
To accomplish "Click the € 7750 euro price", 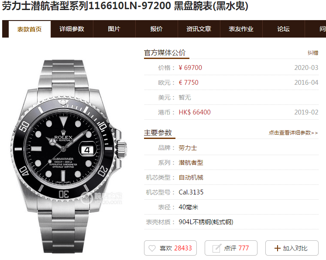I will pyautogui.click(x=189, y=83).
